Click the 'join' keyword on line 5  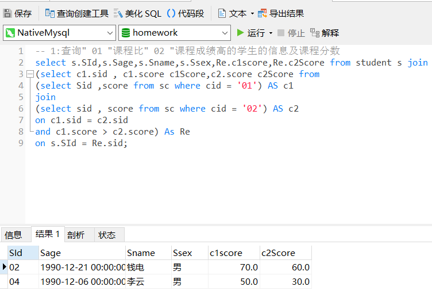45,97
